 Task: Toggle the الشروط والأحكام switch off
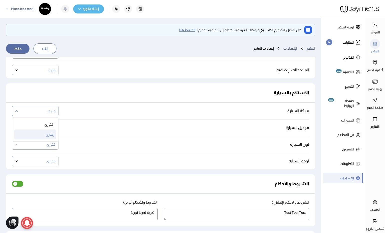pos(17,184)
